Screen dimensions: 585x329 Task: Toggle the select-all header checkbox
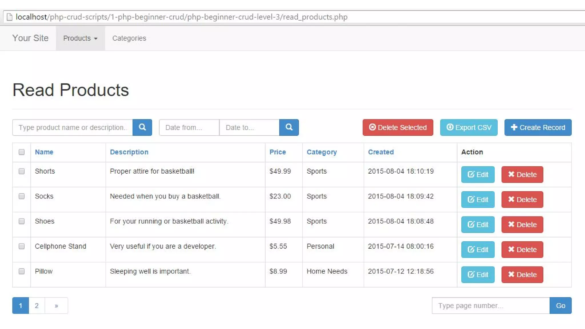coord(21,152)
